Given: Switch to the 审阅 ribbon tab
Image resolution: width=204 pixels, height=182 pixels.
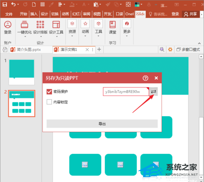Looking at the screenshot, I should pos(86,14).
